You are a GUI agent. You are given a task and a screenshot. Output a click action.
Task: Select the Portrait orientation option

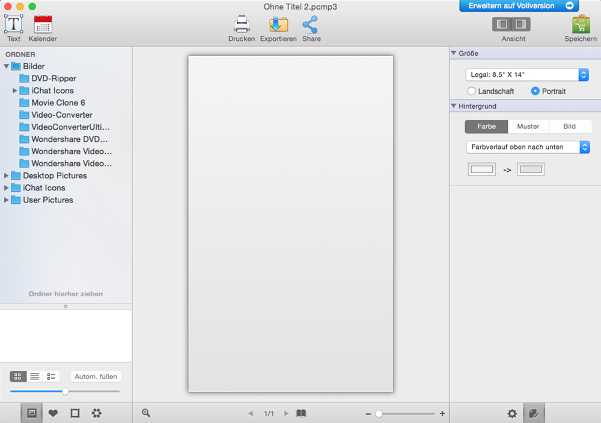pos(535,91)
